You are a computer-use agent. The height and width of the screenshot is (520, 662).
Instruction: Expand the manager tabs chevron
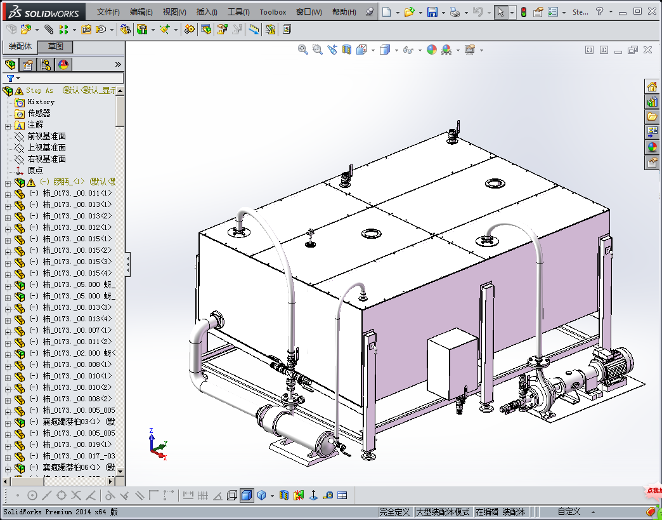[118, 64]
